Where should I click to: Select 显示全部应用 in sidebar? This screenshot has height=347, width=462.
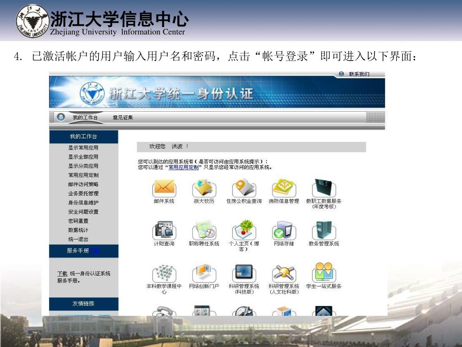point(83,157)
